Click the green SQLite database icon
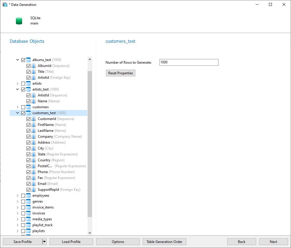 click(19, 21)
